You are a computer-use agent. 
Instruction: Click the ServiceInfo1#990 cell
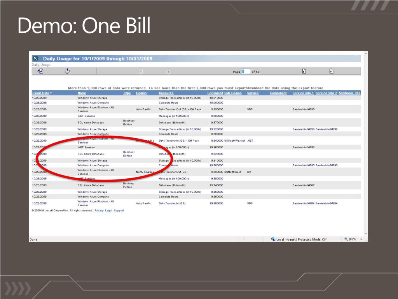[x=303, y=165]
